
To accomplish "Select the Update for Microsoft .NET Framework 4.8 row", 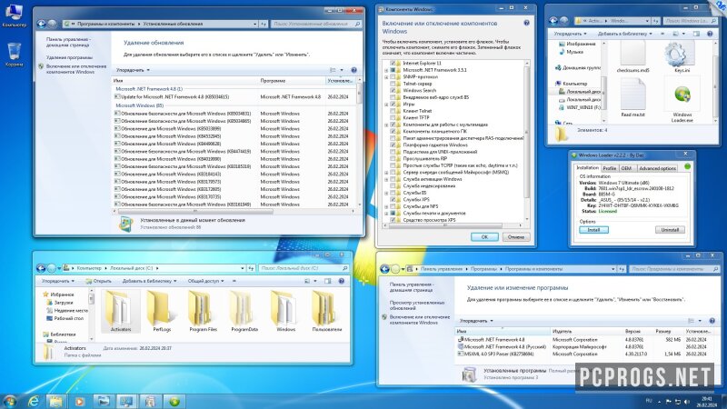I will (x=235, y=97).
